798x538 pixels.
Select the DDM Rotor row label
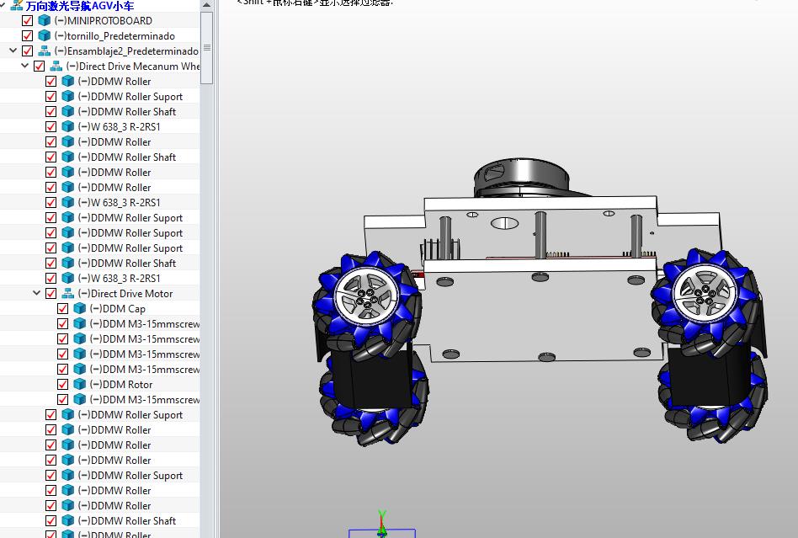click(x=121, y=385)
